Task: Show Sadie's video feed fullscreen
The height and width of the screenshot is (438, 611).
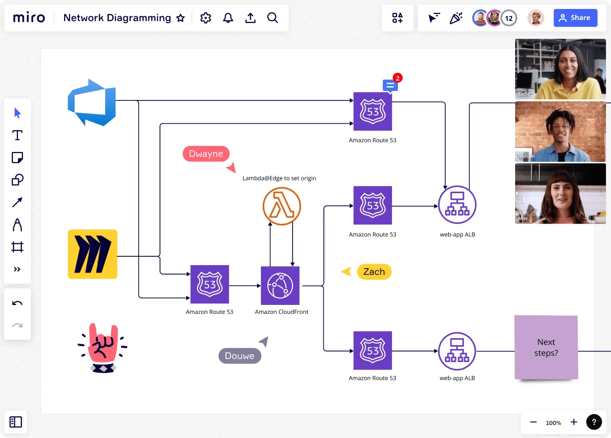Action: 560,69
